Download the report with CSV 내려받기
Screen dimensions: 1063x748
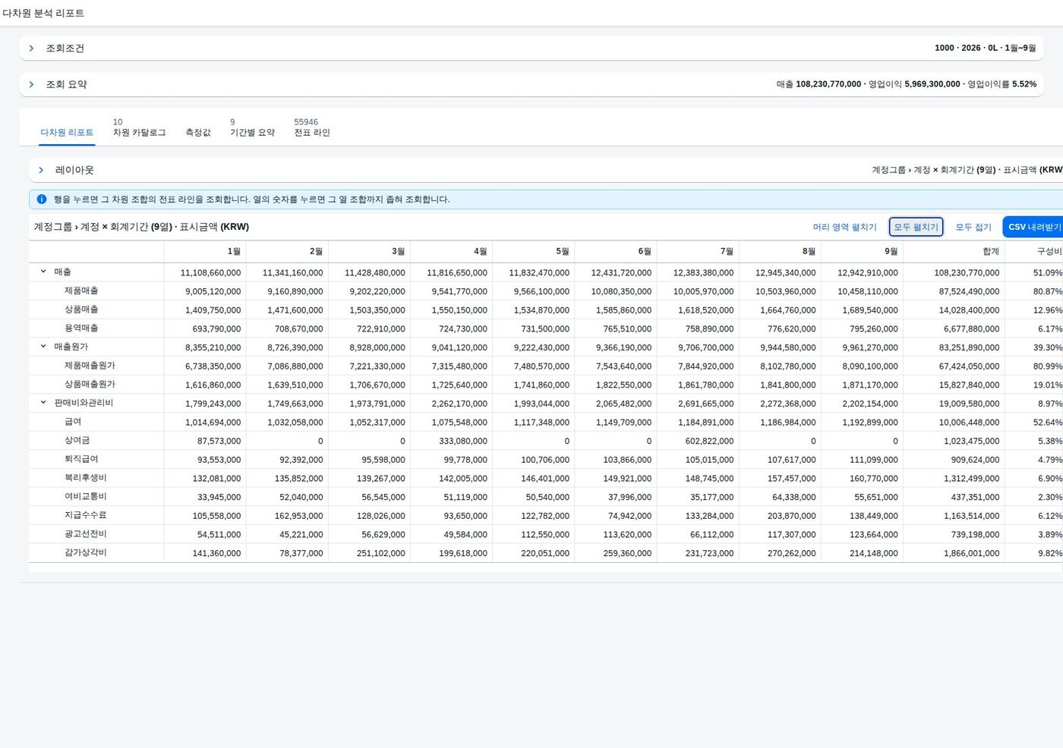1033,227
